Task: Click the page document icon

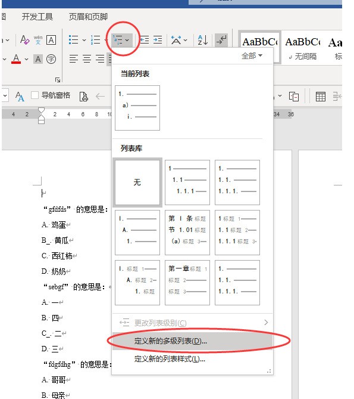Action: 83,97
